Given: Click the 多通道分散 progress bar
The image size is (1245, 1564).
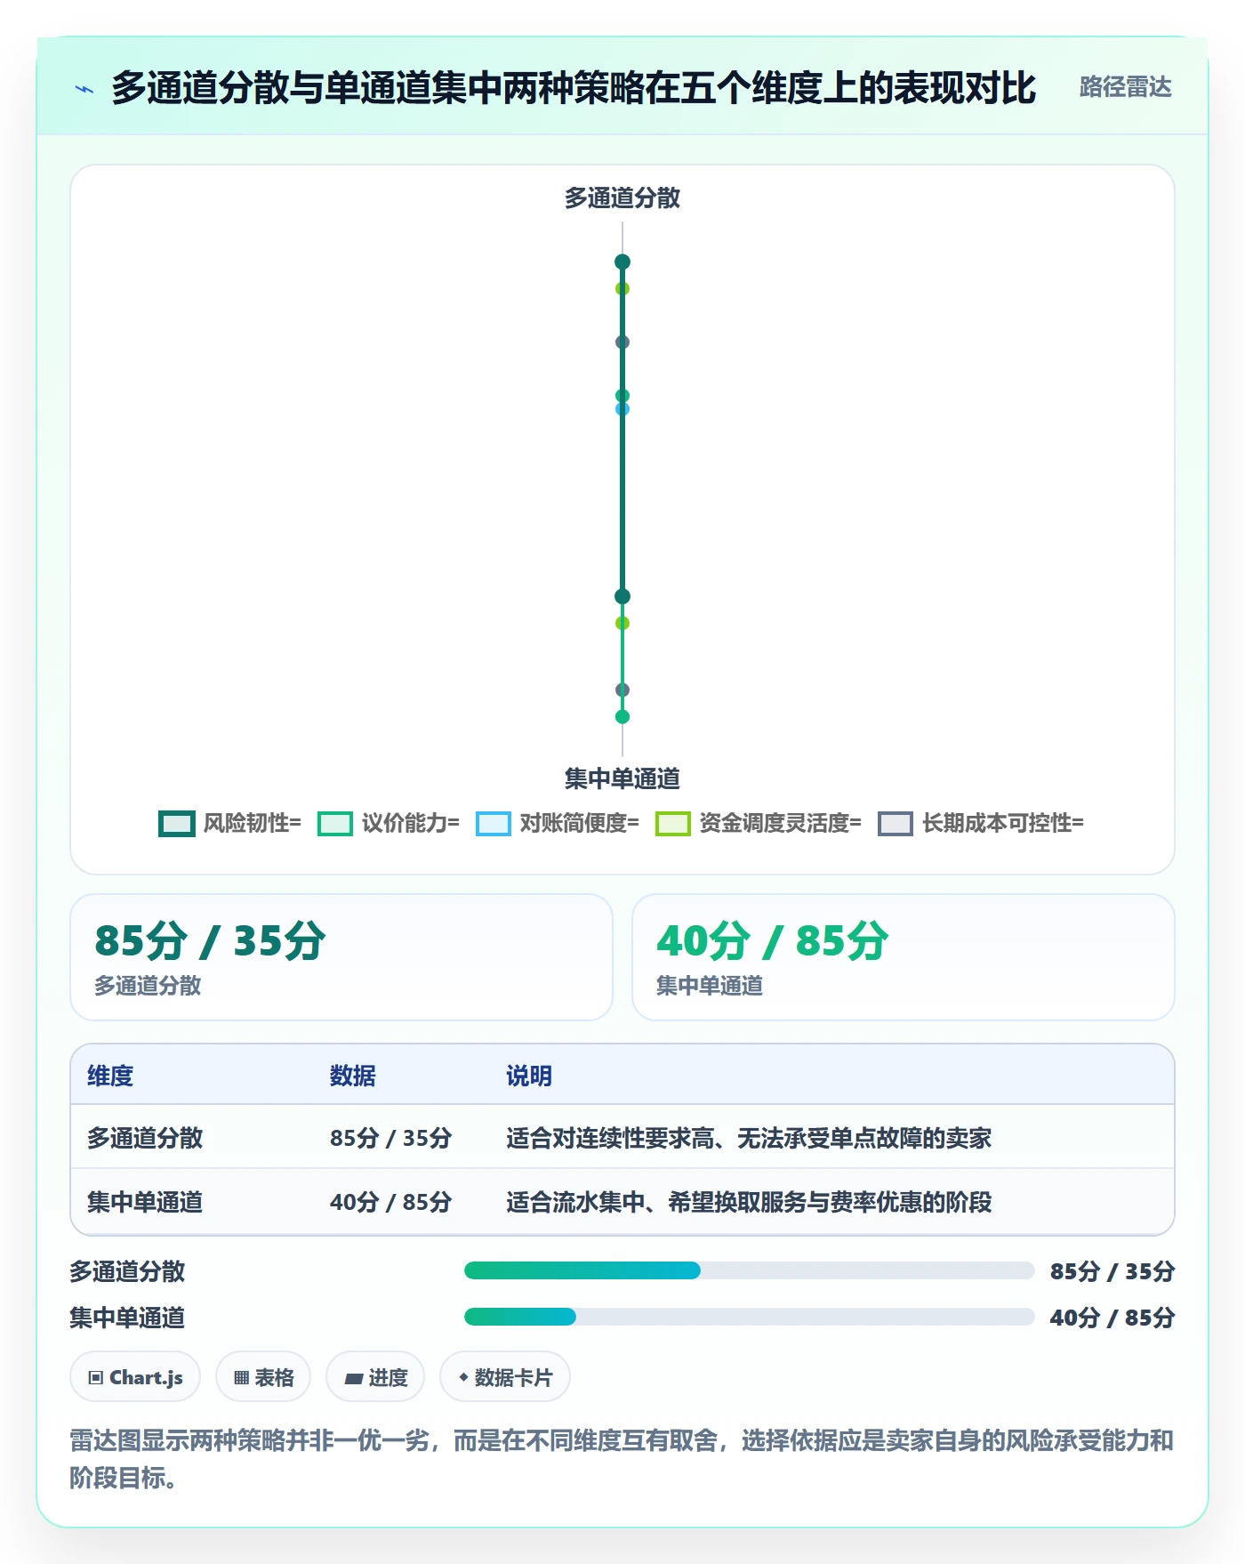Looking at the screenshot, I should click(749, 1270).
